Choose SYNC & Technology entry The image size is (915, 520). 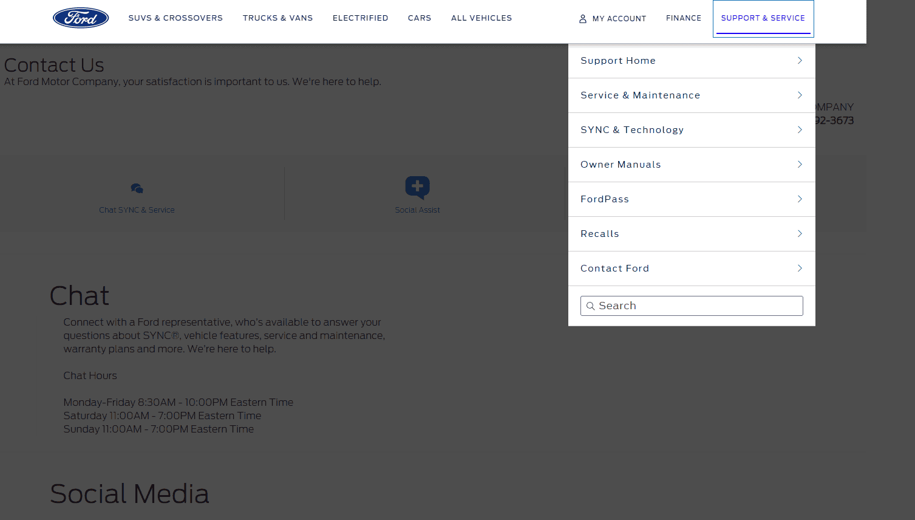692,130
